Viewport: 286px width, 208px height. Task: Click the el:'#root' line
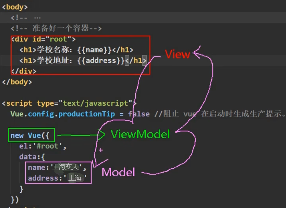click(x=43, y=146)
